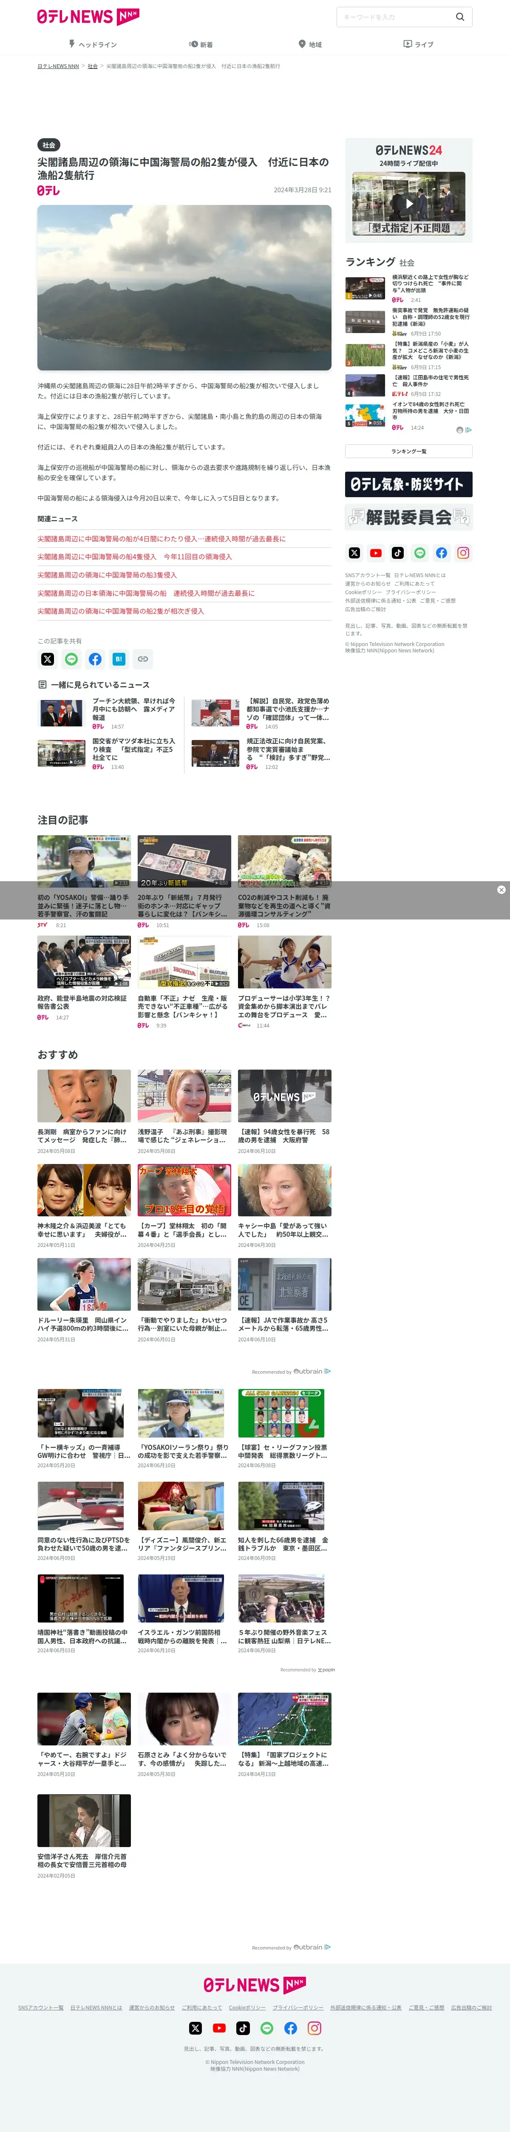Share article on Hatena Bookmark
510x2132 pixels.
(x=119, y=659)
